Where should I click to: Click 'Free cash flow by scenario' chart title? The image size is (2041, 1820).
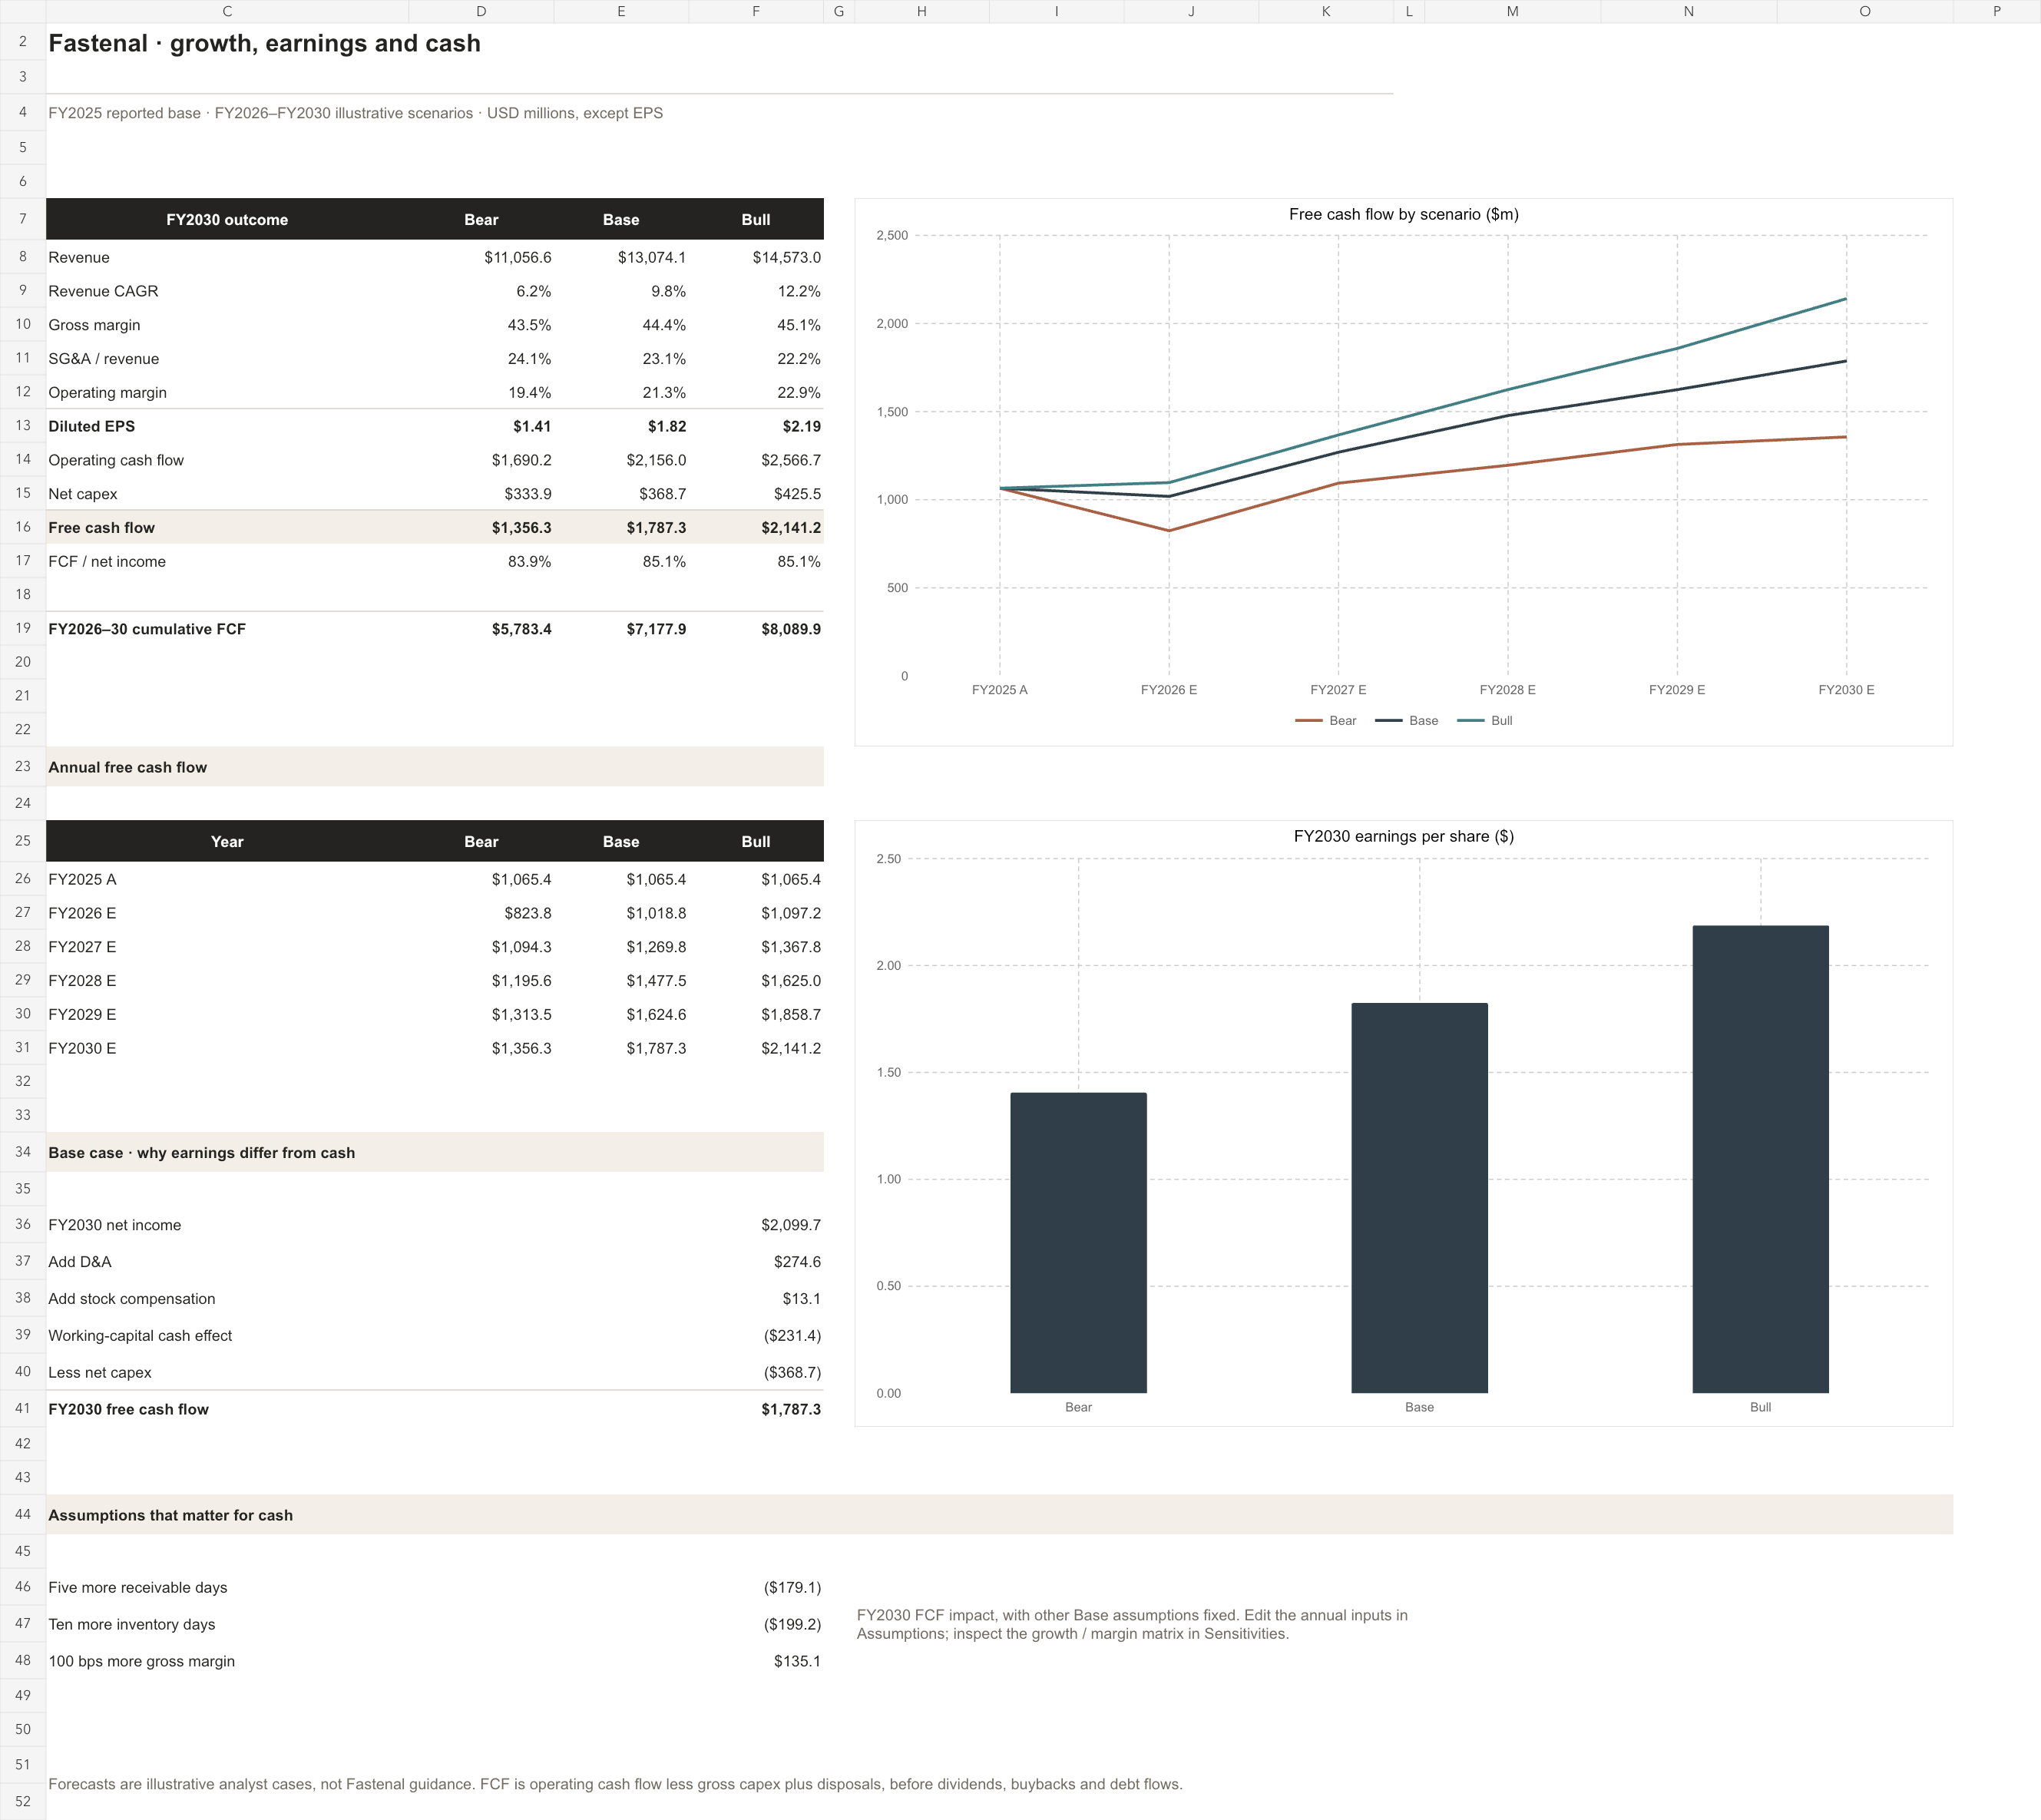point(1403,214)
